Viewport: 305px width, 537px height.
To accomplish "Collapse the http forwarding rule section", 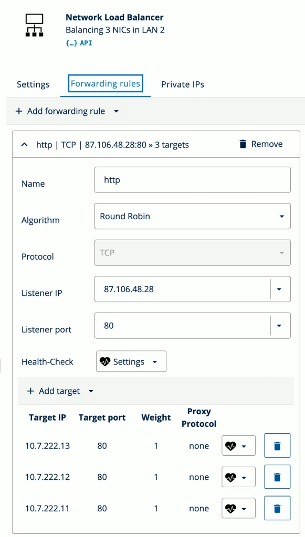I will [x=24, y=144].
